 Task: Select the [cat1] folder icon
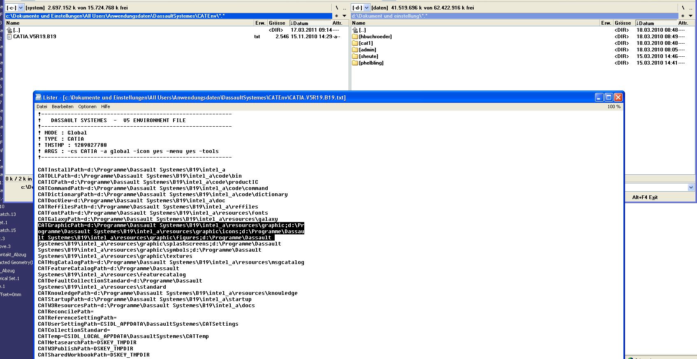pyautogui.click(x=355, y=43)
